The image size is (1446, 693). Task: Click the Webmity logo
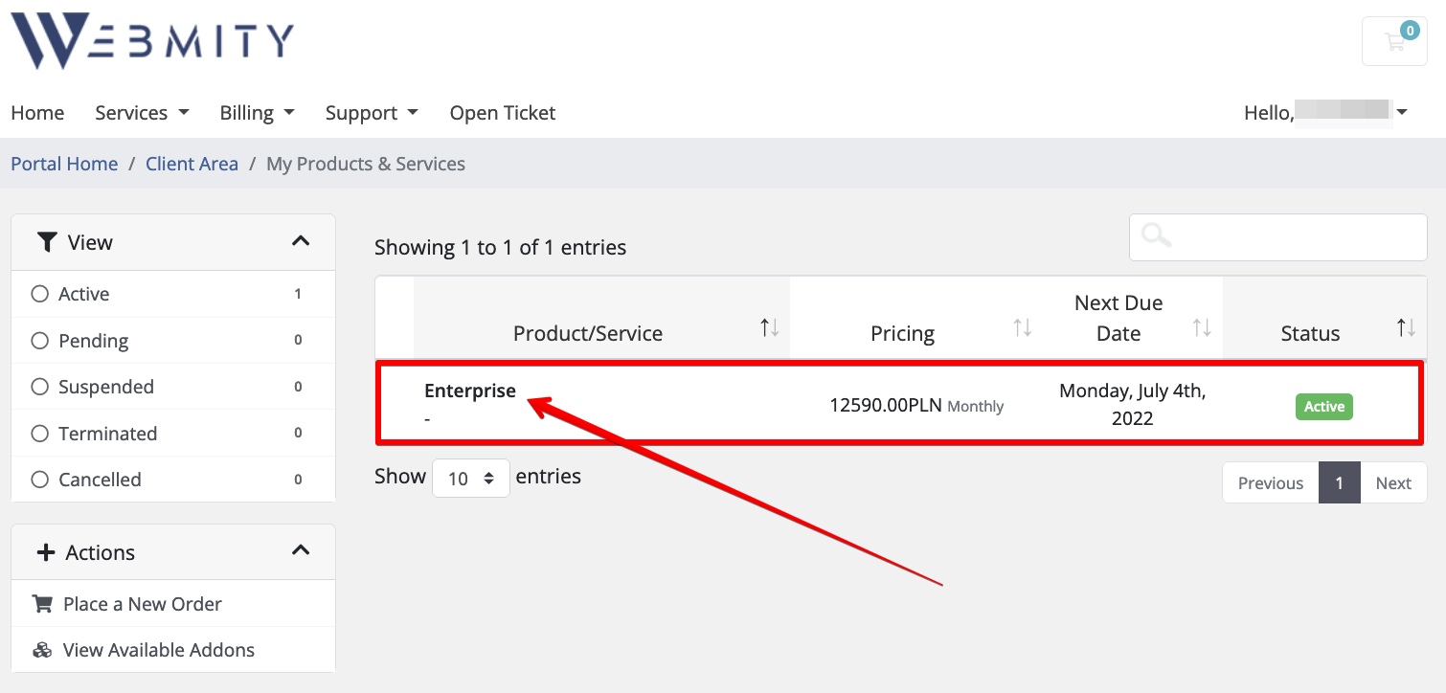[151, 41]
